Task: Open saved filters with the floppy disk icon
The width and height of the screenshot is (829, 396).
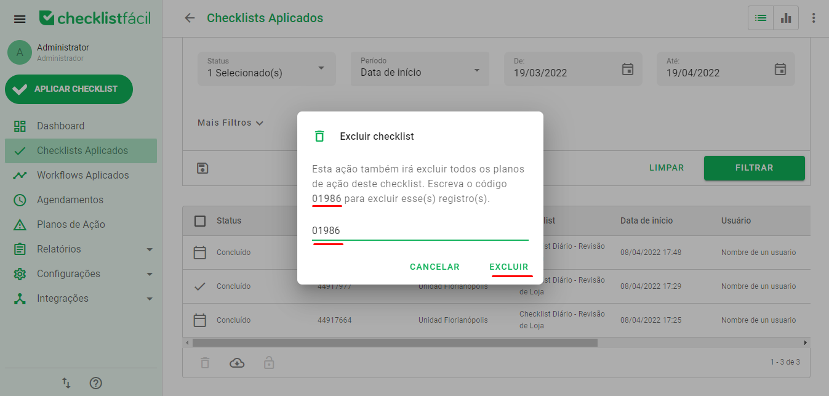Action: click(202, 168)
